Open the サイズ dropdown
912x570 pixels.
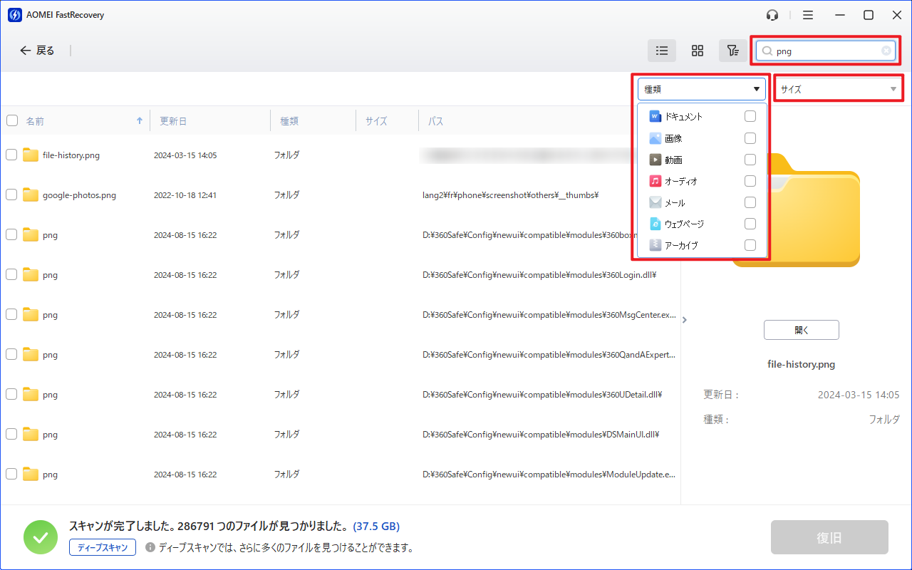click(x=838, y=89)
